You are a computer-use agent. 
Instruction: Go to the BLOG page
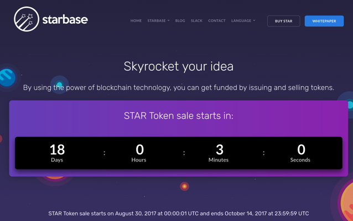click(180, 20)
